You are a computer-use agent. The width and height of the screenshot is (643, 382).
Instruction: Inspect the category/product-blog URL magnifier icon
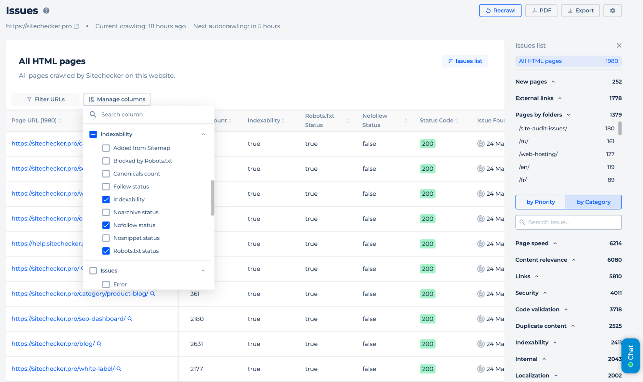click(153, 293)
